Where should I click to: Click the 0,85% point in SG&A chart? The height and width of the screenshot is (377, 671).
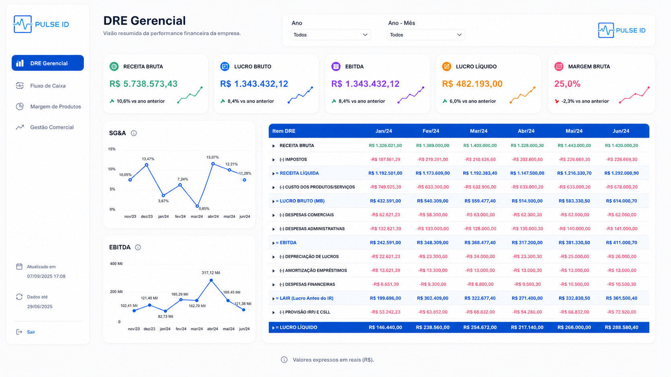click(x=197, y=206)
